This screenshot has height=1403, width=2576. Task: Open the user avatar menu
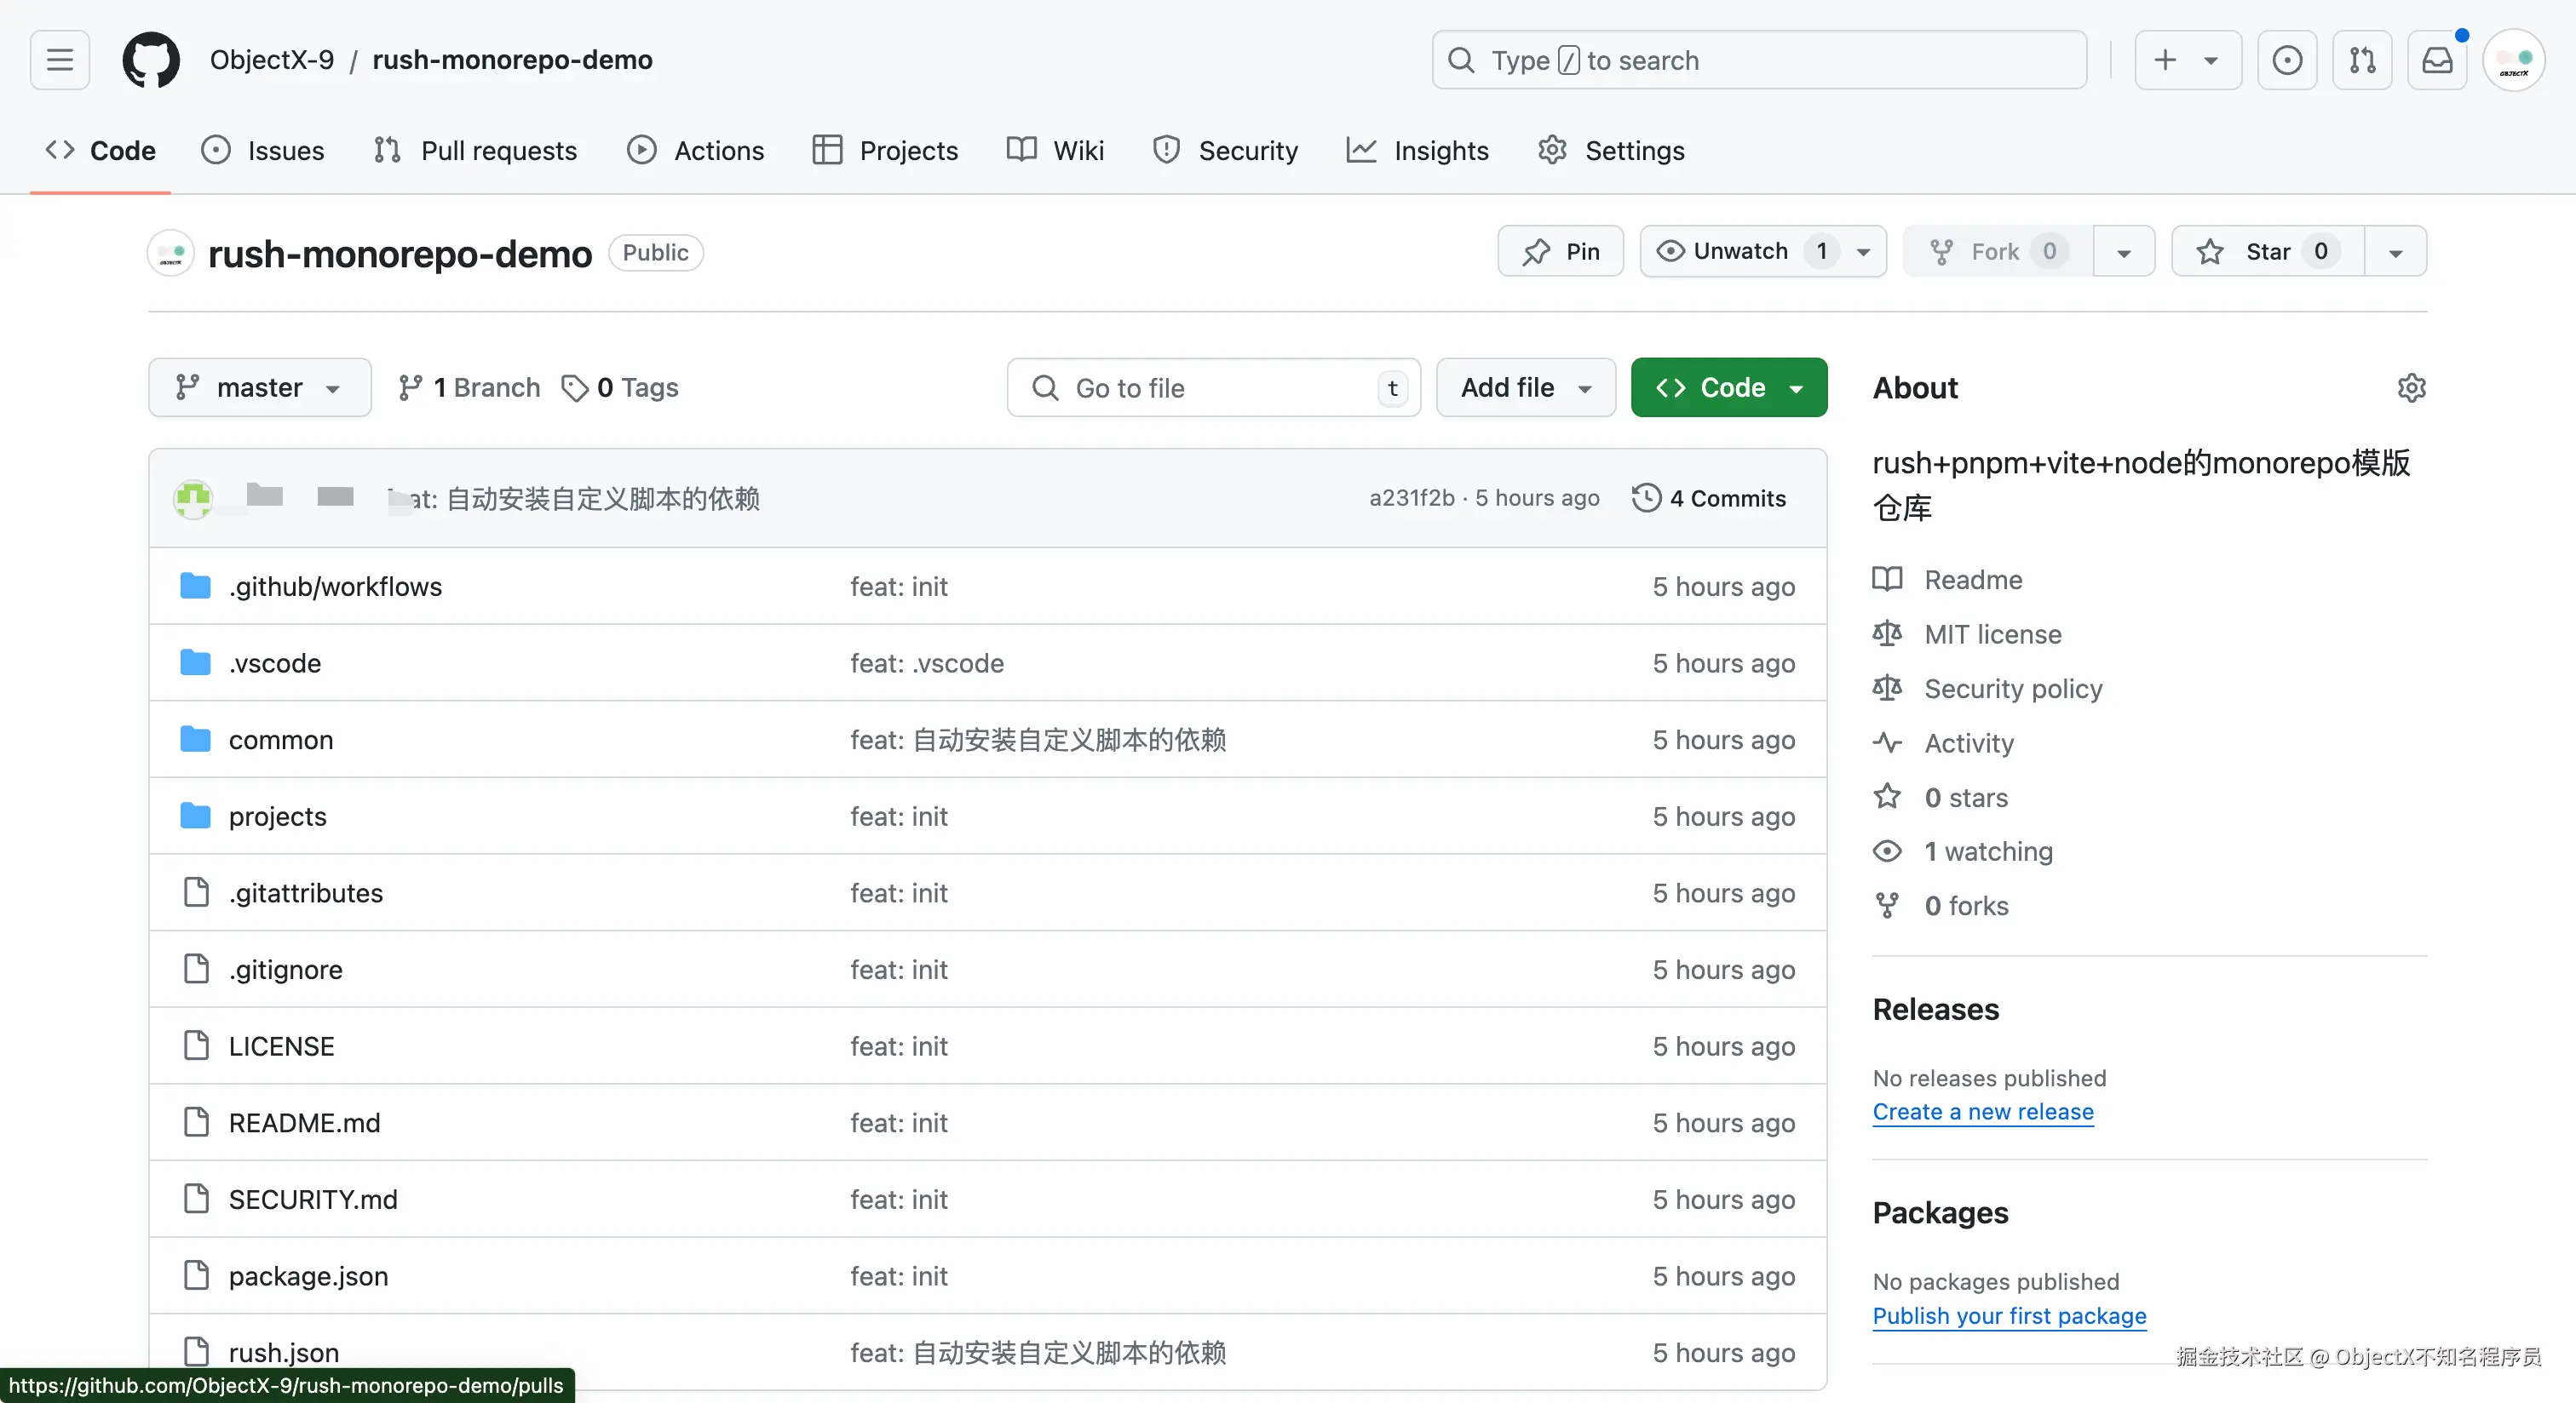[x=2514, y=60]
